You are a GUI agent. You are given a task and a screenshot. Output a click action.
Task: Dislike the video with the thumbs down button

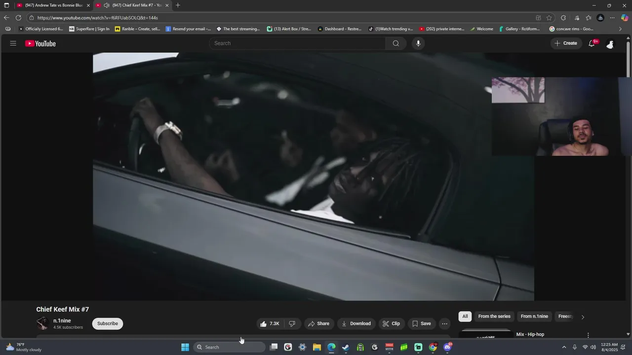tap(292, 323)
